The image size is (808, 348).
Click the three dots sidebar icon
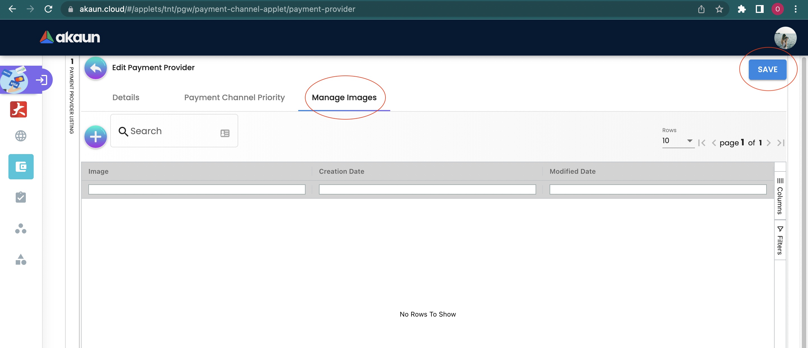(21, 228)
